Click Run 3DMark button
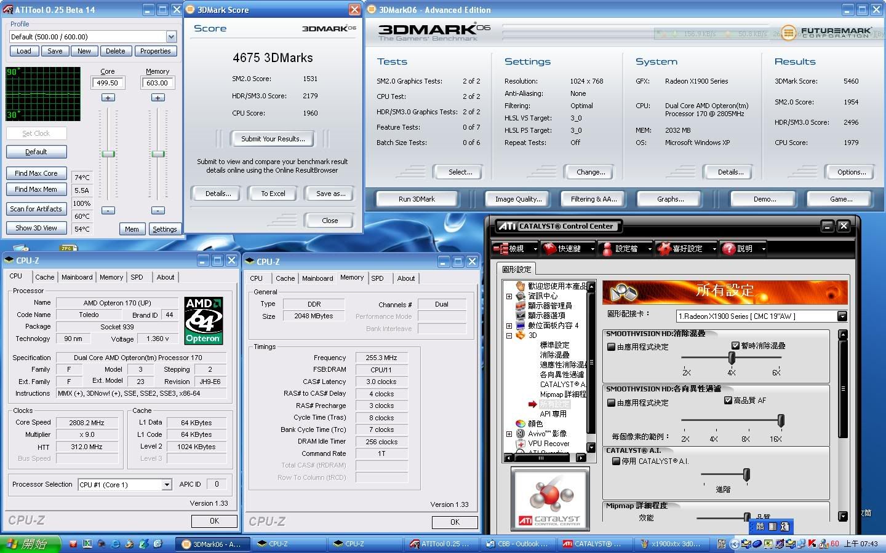This screenshot has height=553, width=886. pyautogui.click(x=417, y=199)
